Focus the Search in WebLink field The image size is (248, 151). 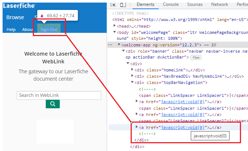tap(59, 95)
